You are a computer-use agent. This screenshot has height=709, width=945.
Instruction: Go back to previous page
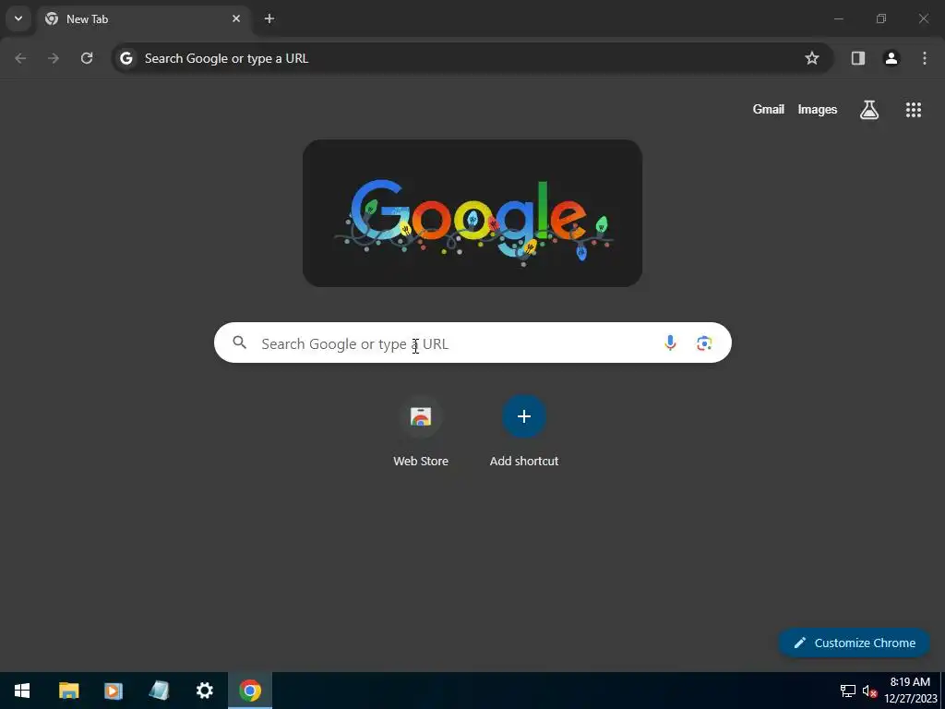(20, 58)
